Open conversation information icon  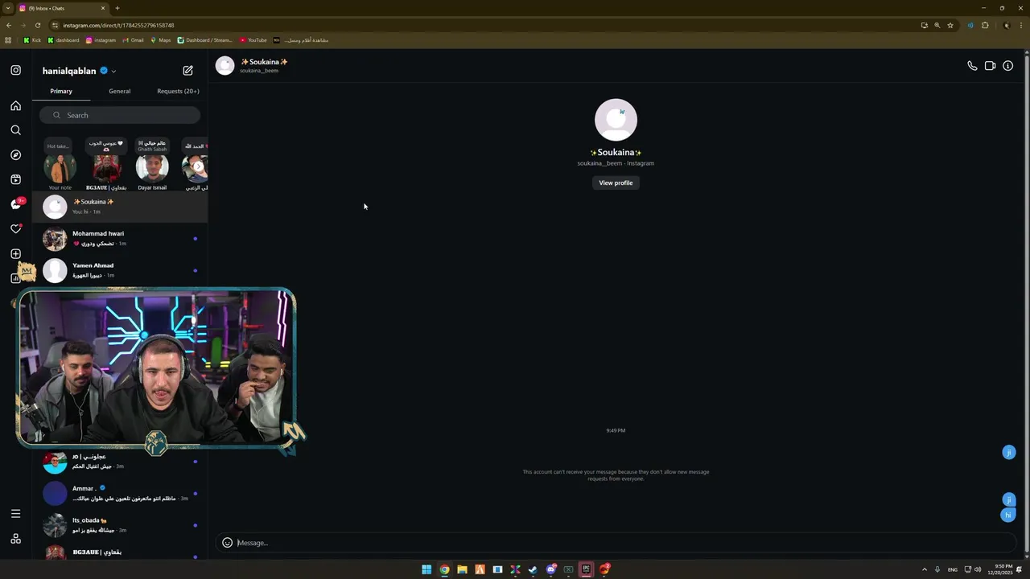[x=1007, y=66]
